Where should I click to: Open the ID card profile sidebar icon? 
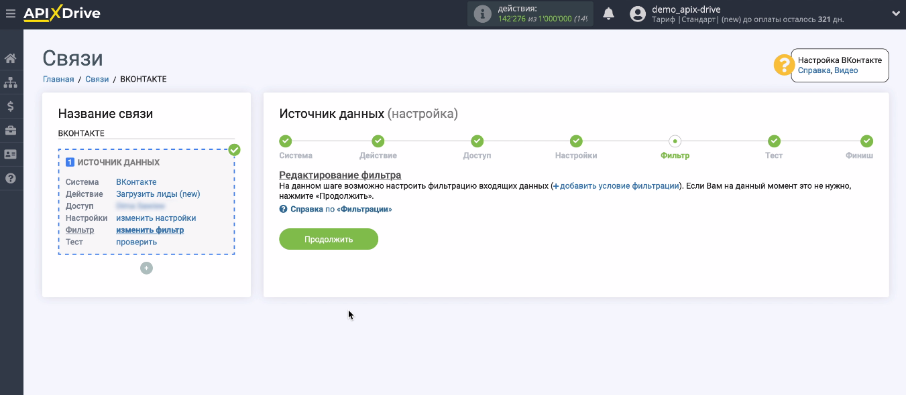(x=11, y=154)
